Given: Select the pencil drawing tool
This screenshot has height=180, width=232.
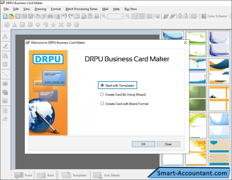Looking at the screenshot, I should point(5,46).
